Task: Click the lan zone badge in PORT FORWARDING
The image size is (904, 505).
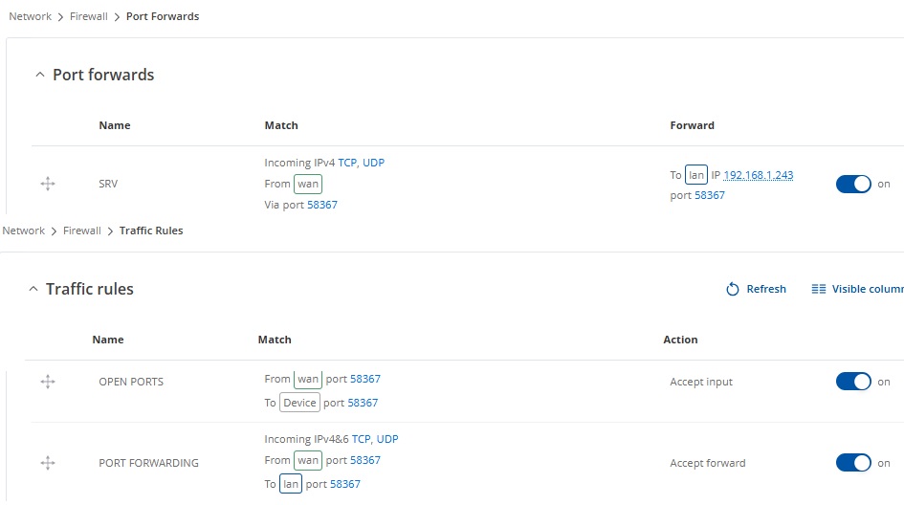Action: (291, 484)
